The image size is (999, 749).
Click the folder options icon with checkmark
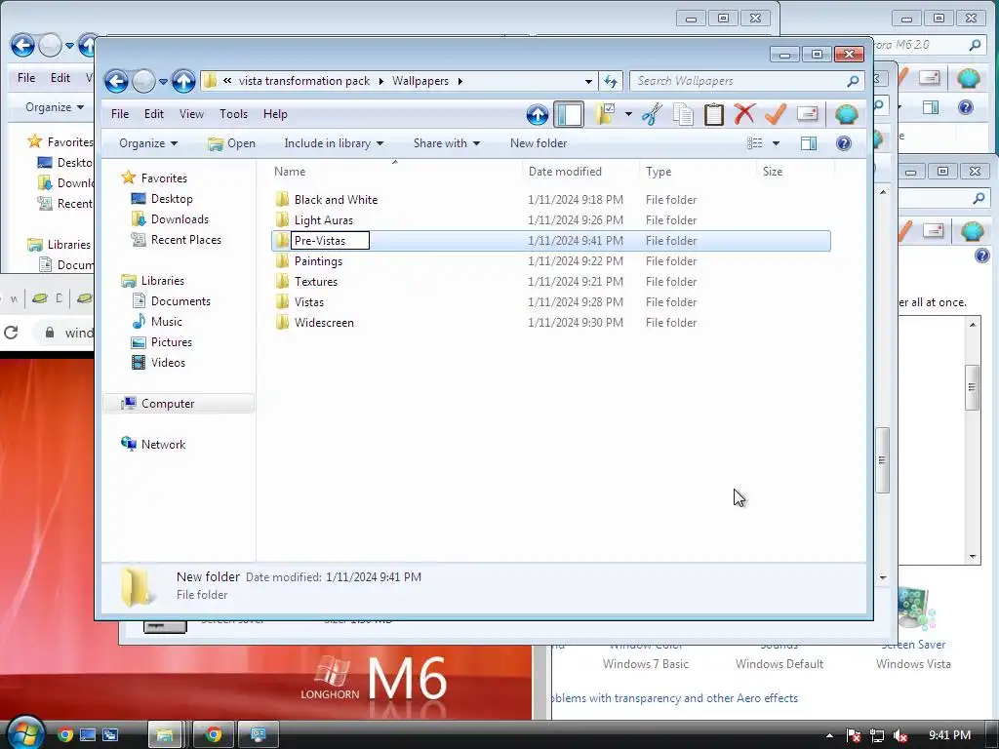coord(605,114)
